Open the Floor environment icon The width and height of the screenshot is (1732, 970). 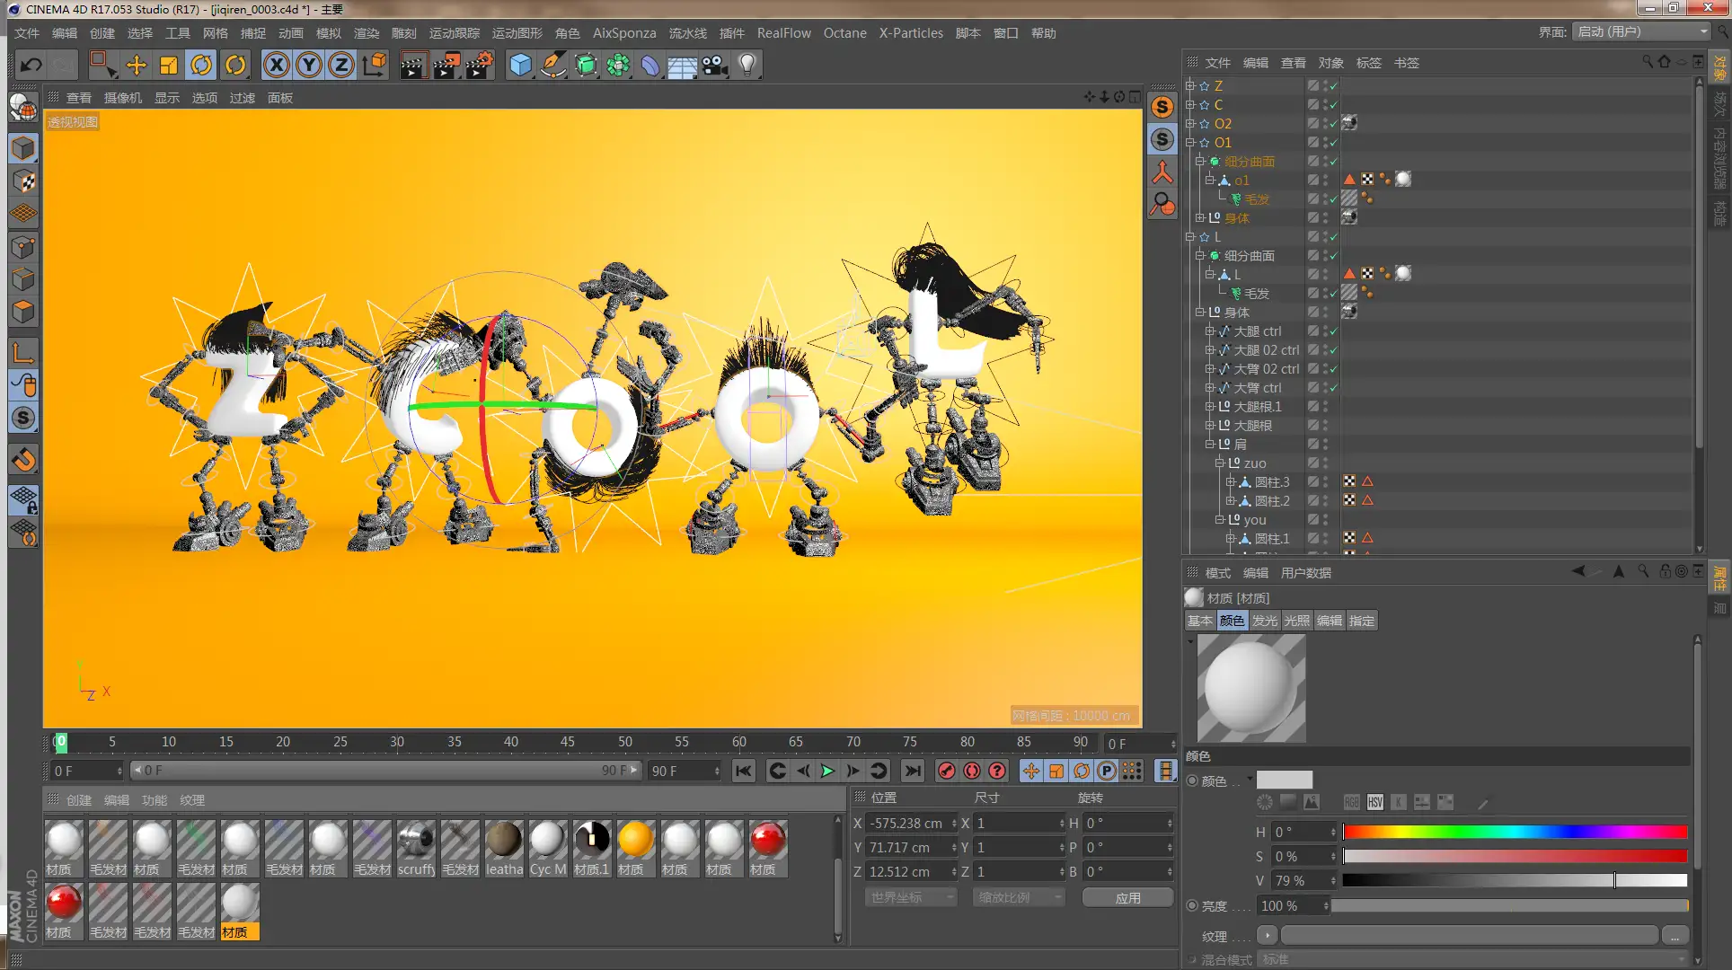[x=682, y=66]
